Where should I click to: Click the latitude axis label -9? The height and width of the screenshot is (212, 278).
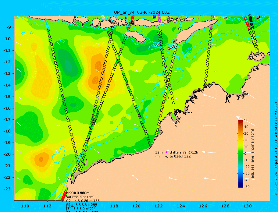click(x=9, y=27)
